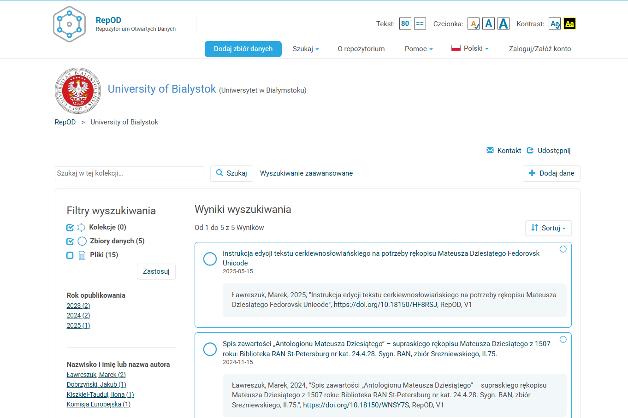Click the magnifier icon in Szukaj button
628x418 pixels.
[x=220, y=173]
